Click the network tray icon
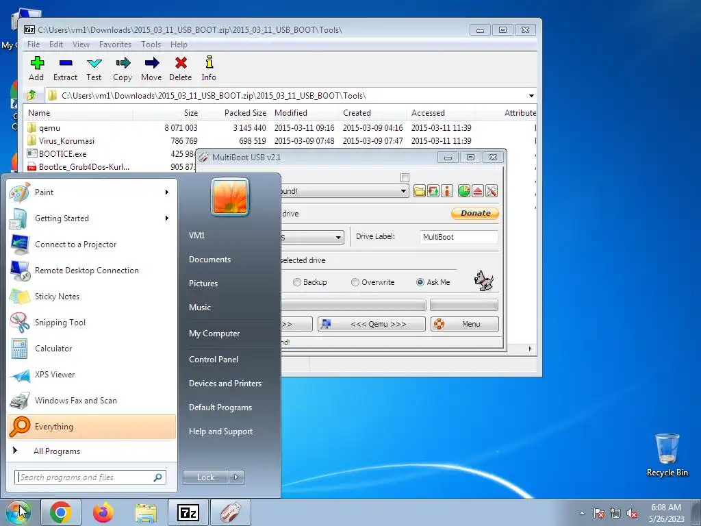Viewport: 701px width, 526px height. [615, 513]
